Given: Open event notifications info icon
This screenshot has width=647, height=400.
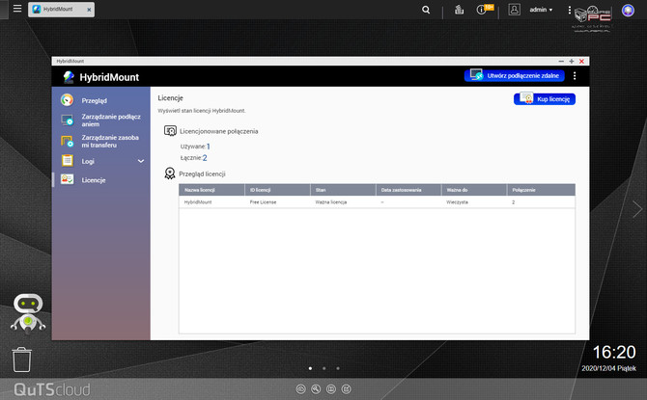Looking at the screenshot, I should [x=481, y=10].
